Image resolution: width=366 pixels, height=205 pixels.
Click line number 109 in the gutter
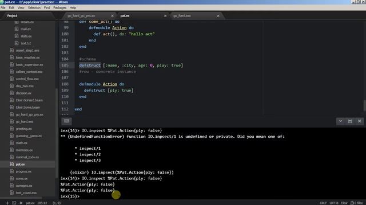click(65, 91)
